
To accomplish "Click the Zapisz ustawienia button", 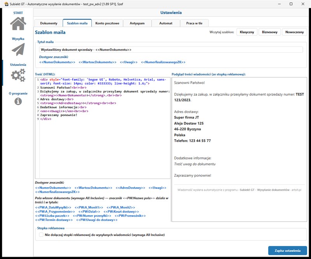I will coord(288,251).
